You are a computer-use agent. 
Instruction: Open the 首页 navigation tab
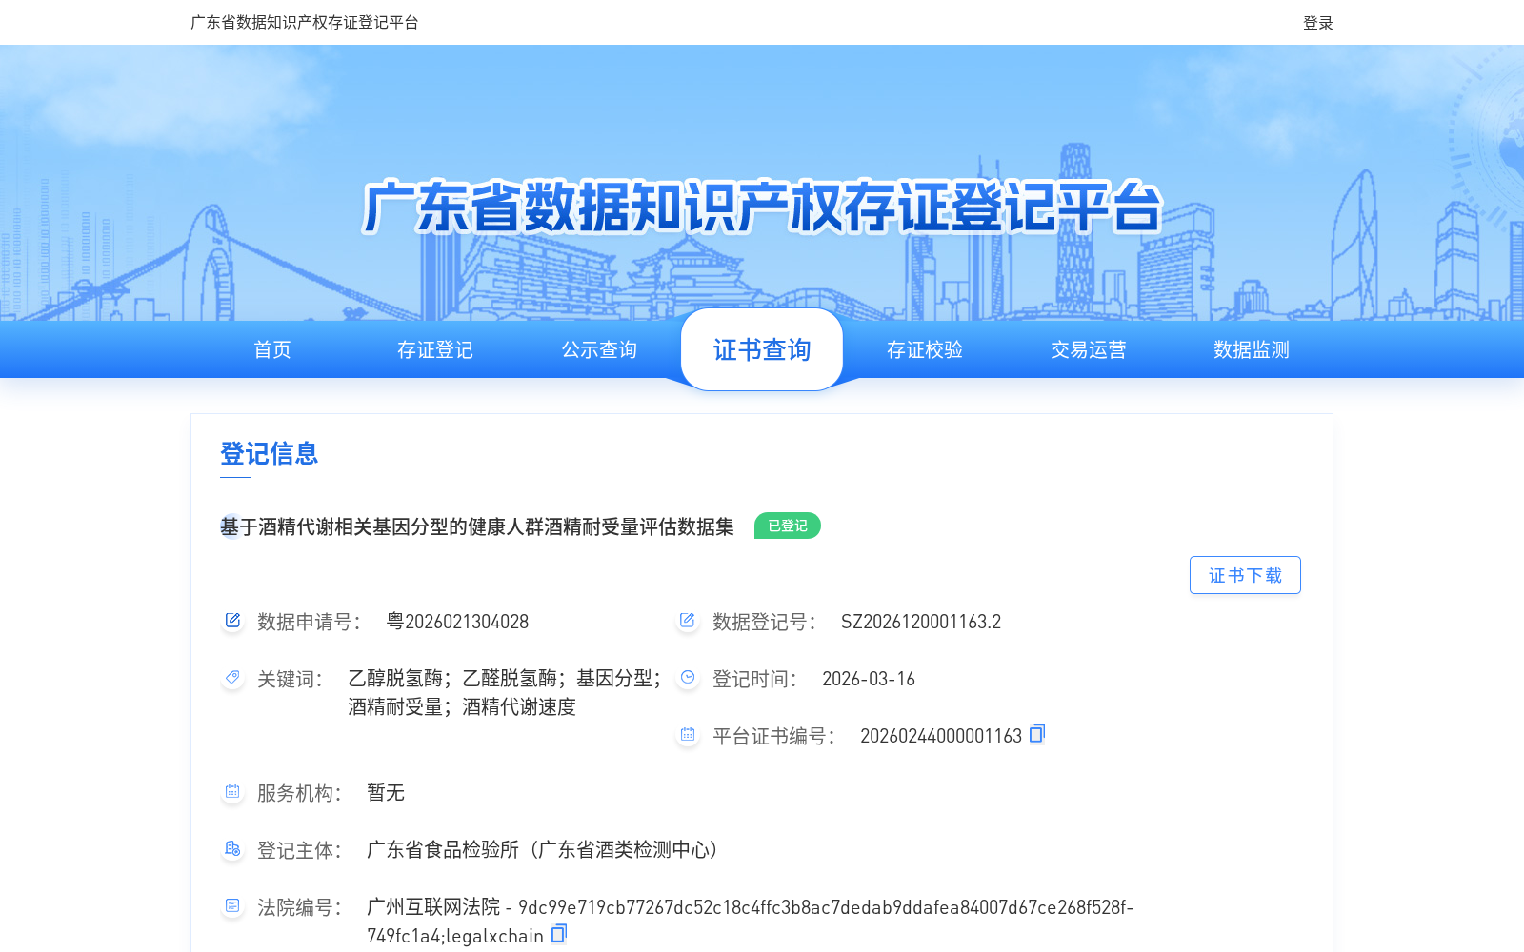(272, 350)
